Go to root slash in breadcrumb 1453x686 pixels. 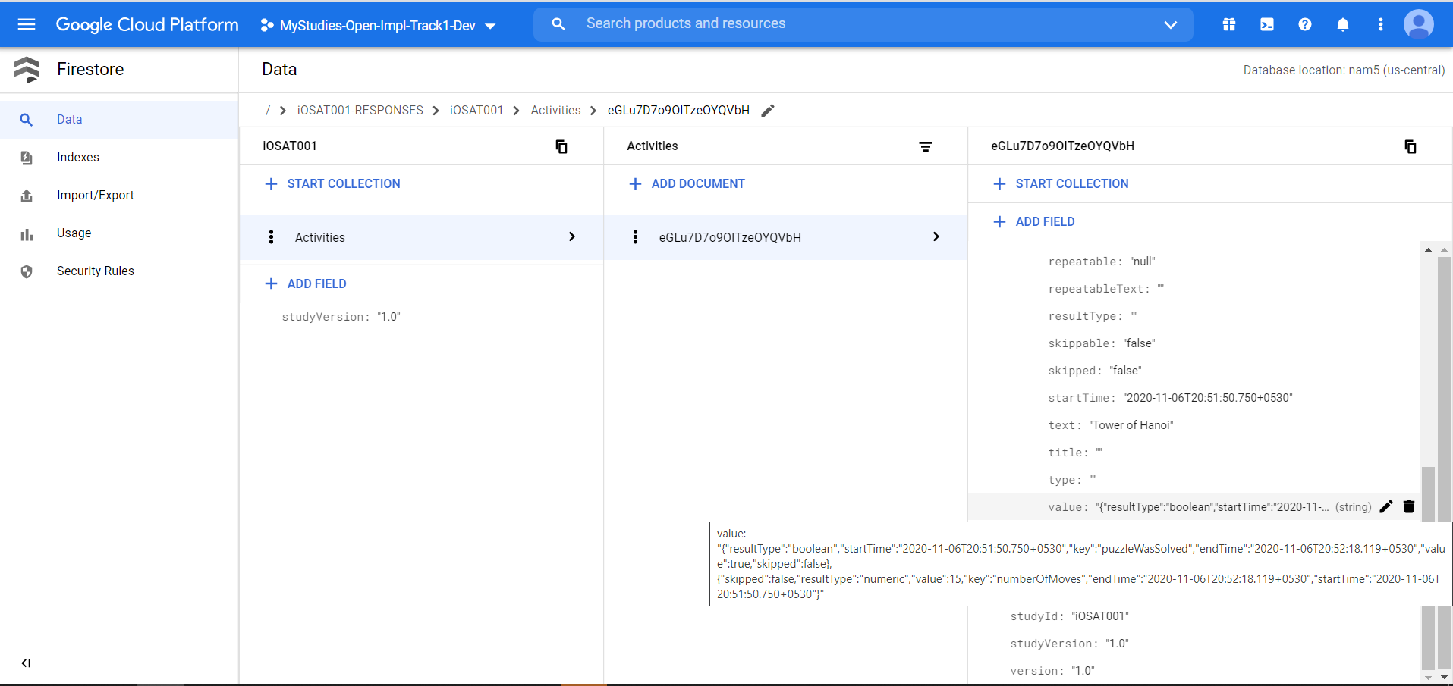point(268,111)
